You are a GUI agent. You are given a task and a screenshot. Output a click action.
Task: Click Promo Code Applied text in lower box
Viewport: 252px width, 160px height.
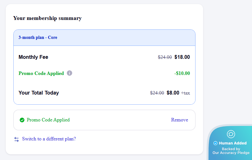[x=48, y=120]
